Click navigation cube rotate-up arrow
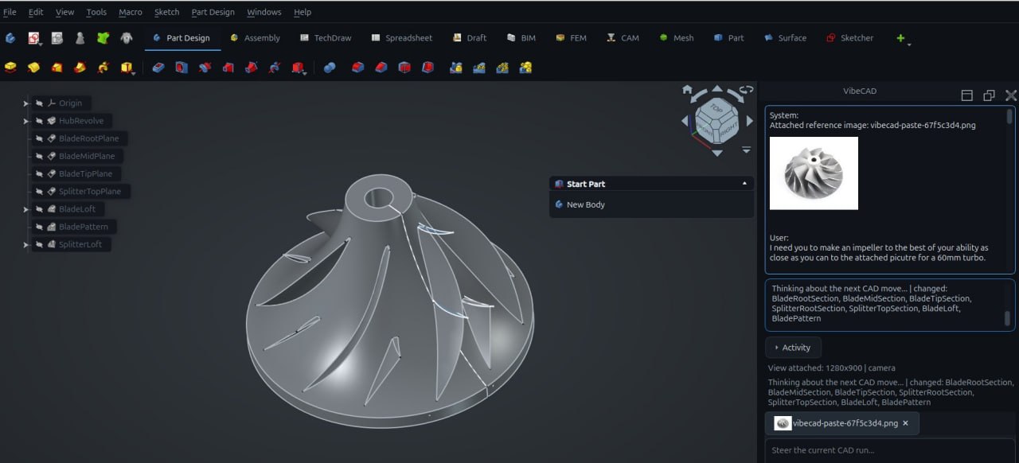 coord(716,89)
